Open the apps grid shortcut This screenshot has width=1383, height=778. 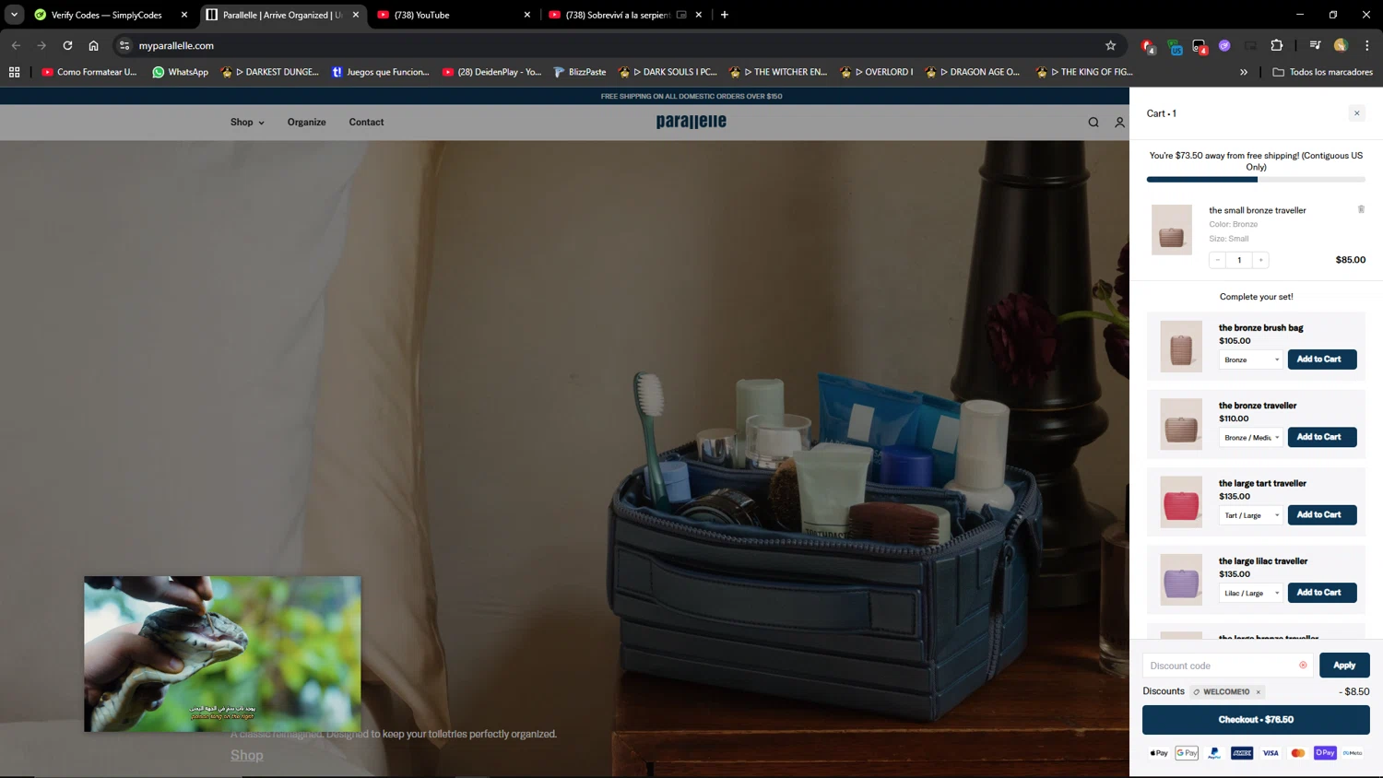coord(14,72)
